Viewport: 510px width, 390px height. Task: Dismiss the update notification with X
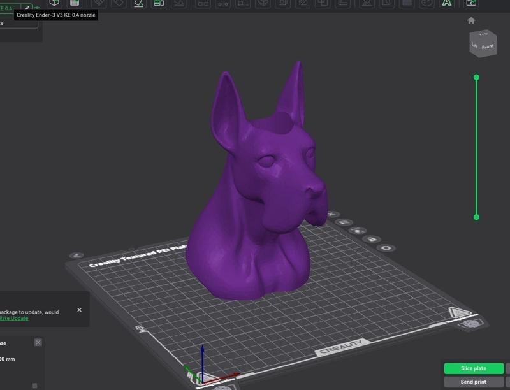pos(80,310)
